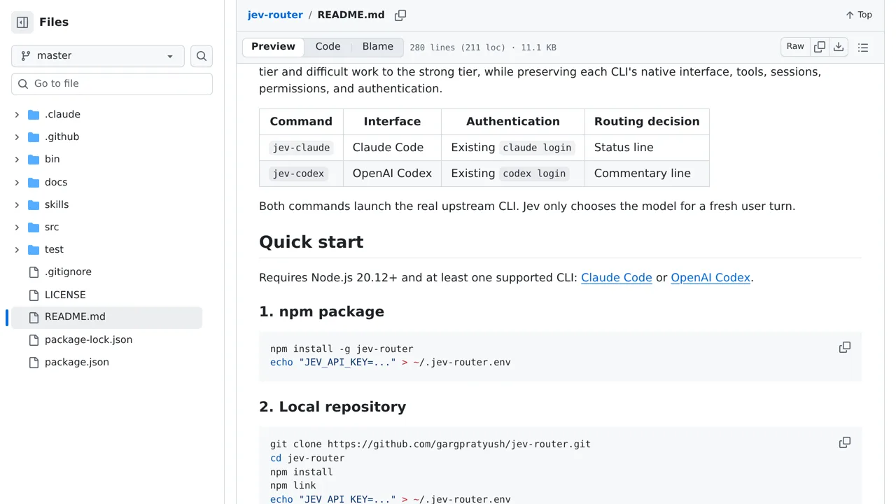Image resolution: width=896 pixels, height=504 pixels.
Task: Click the skills folder icon
Action: click(x=34, y=205)
